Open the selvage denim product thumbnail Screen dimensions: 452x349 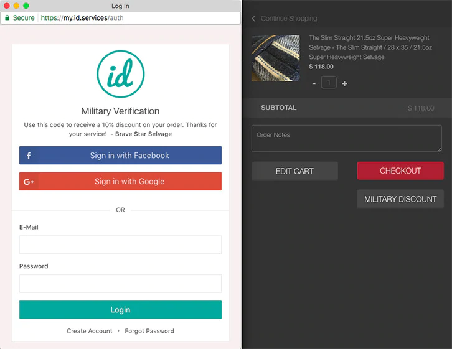(276, 58)
